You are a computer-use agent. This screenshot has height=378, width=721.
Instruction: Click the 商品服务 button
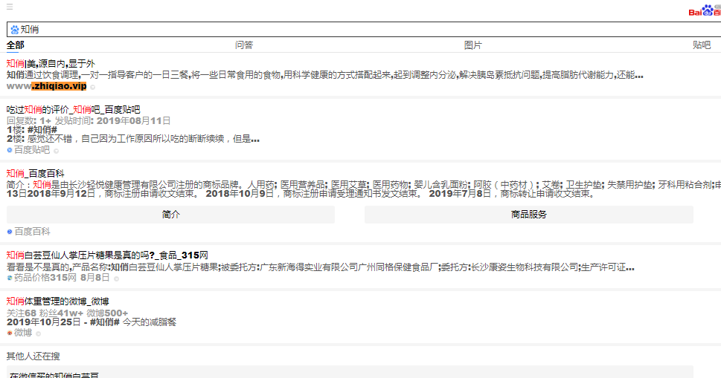(x=529, y=214)
